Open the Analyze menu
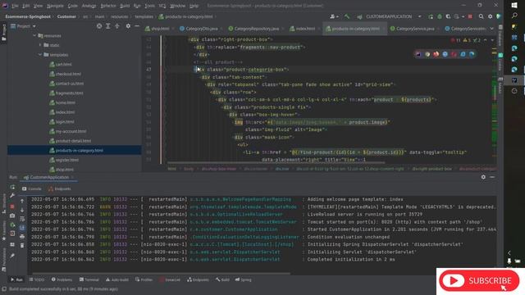The image size is (525, 295). (89, 6)
